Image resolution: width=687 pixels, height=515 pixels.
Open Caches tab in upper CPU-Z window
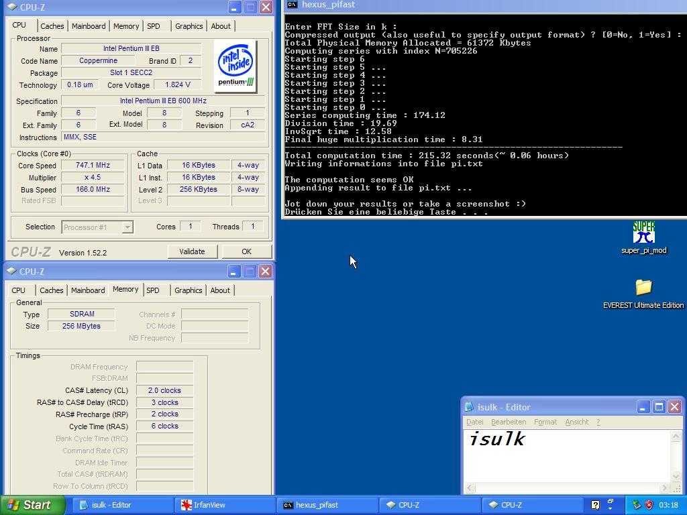tap(52, 26)
